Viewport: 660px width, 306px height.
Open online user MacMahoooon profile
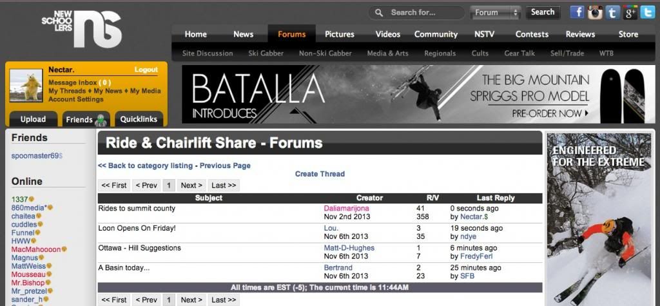[x=36, y=249]
